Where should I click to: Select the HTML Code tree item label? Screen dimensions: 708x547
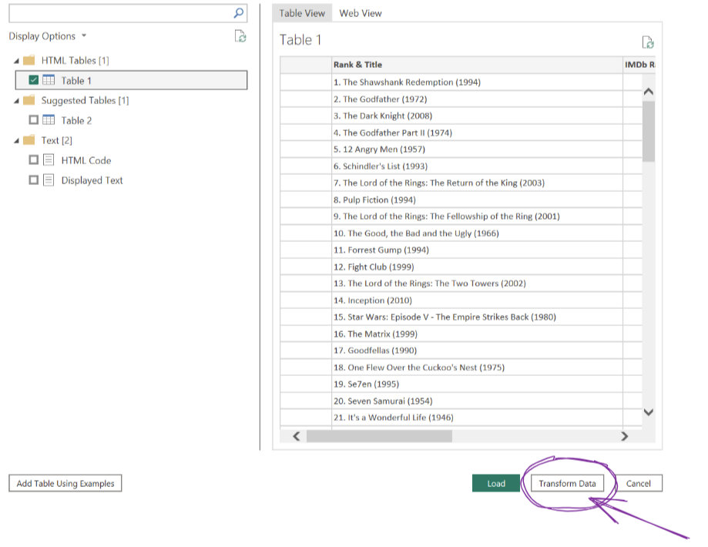point(86,160)
